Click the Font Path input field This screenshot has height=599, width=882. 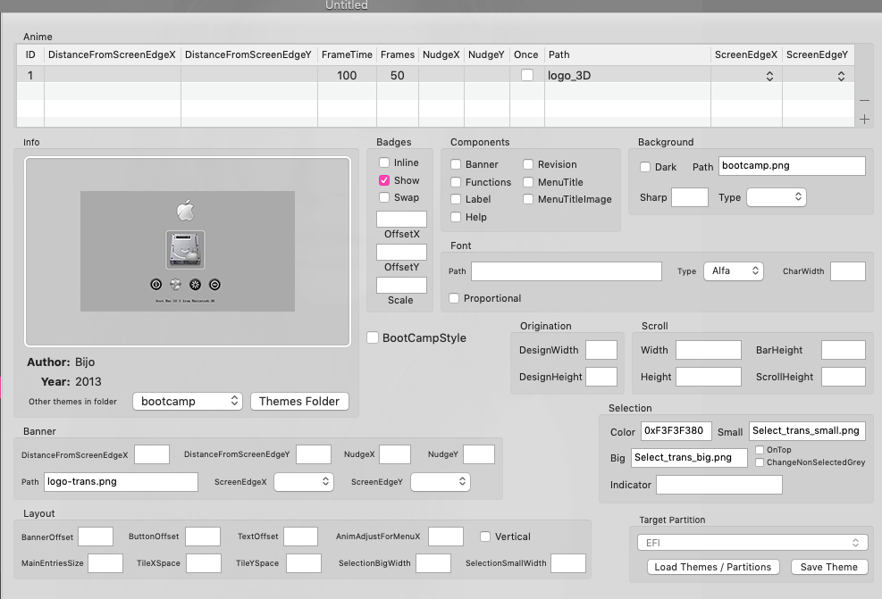coord(567,271)
